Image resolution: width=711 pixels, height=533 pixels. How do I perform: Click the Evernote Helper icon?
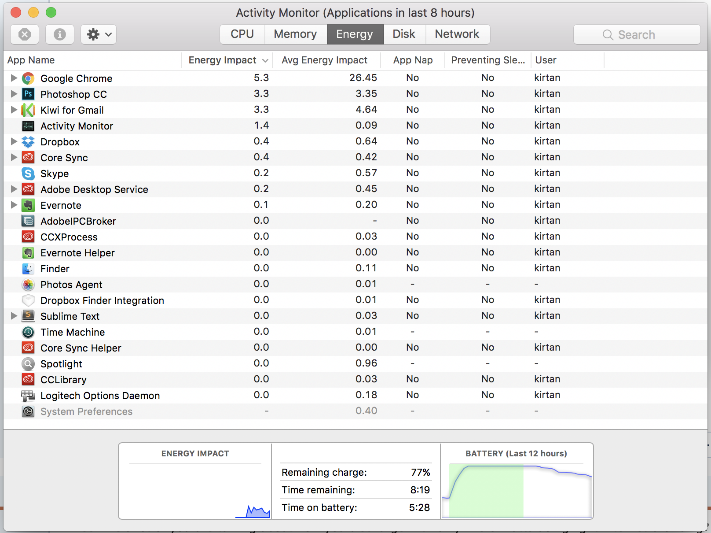pyautogui.click(x=28, y=253)
